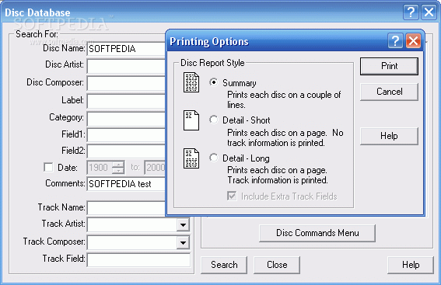Click the Disc Composer input field
Viewport: 441px width, 285px height.
coord(126,83)
